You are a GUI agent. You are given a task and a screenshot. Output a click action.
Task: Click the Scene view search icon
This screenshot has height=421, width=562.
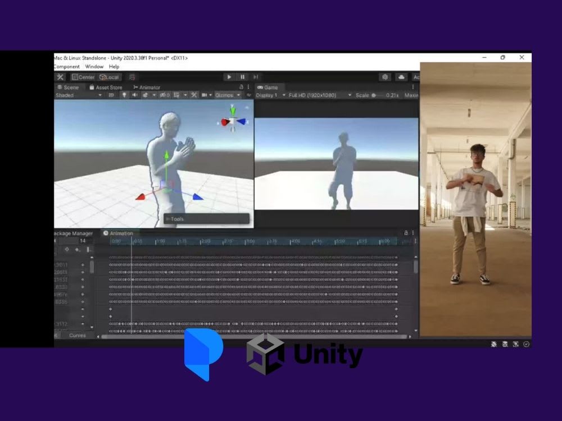(x=248, y=95)
